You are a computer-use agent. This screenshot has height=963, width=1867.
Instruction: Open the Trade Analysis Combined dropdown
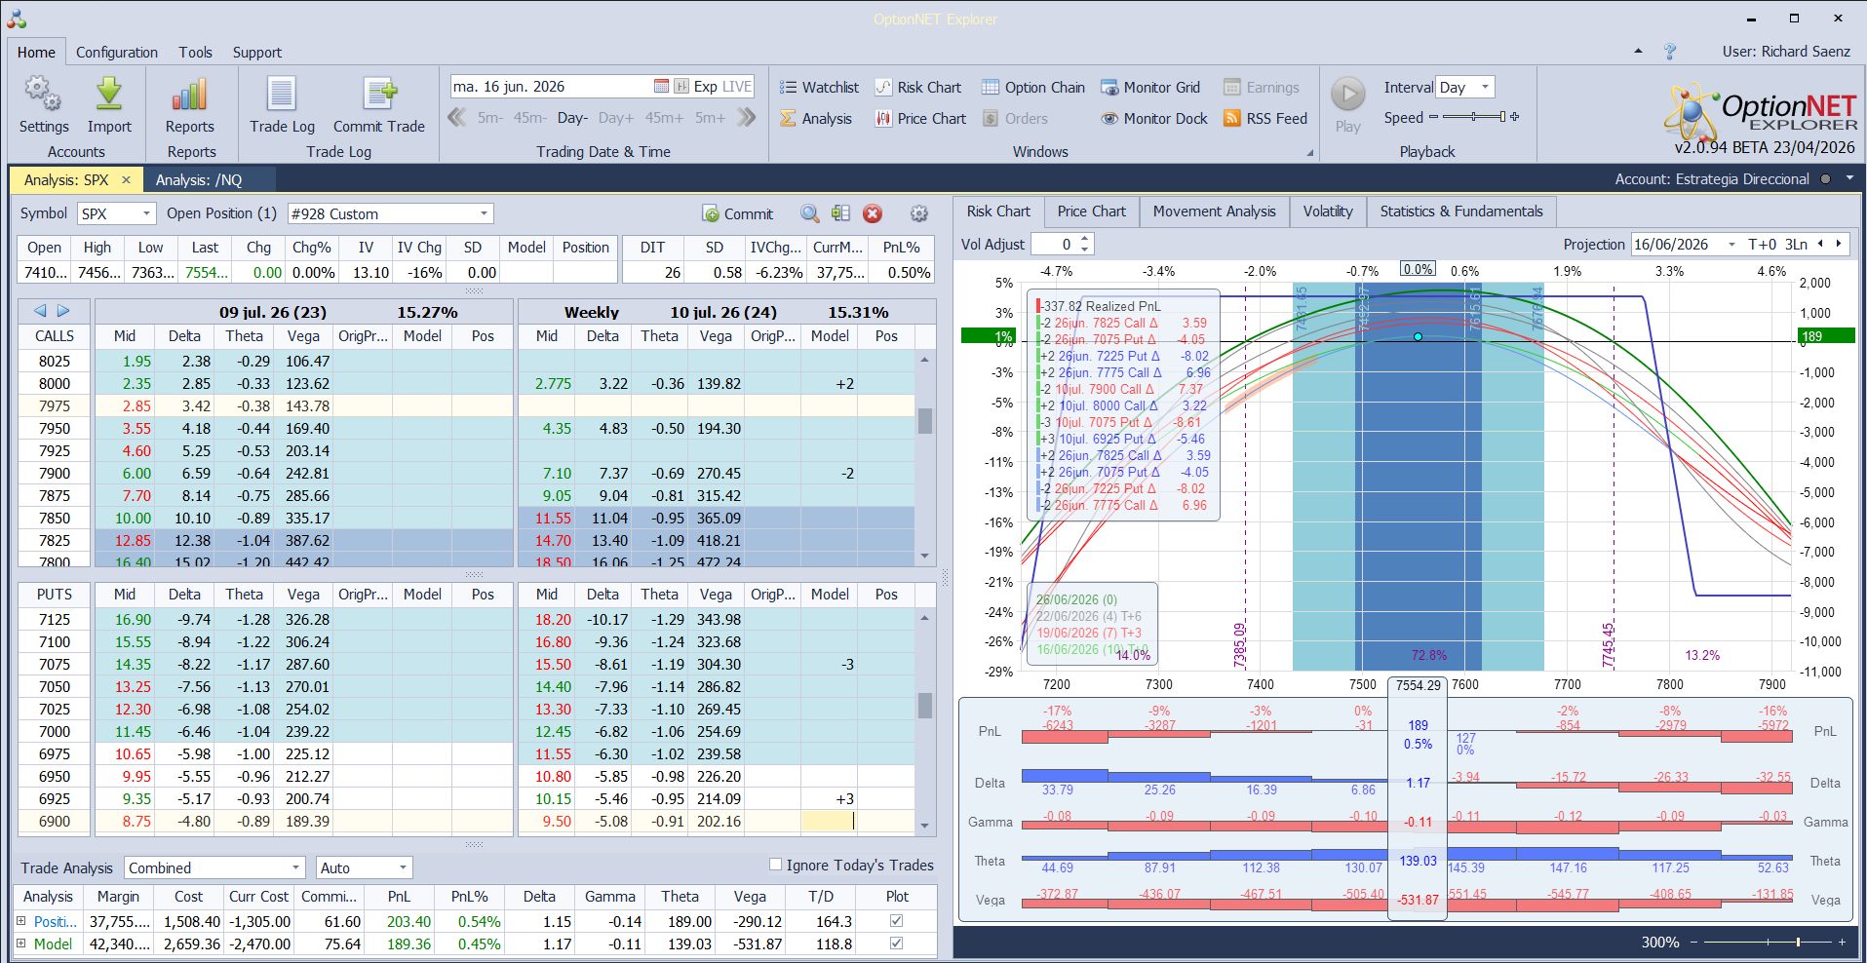click(x=296, y=867)
